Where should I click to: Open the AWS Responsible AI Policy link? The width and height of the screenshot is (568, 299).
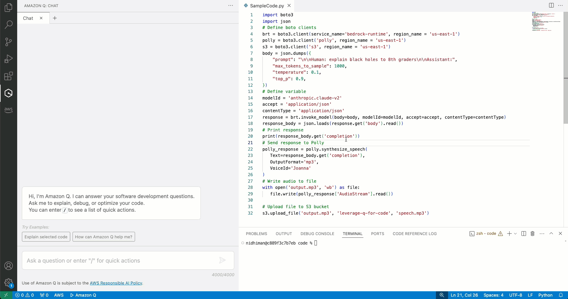[x=116, y=283]
